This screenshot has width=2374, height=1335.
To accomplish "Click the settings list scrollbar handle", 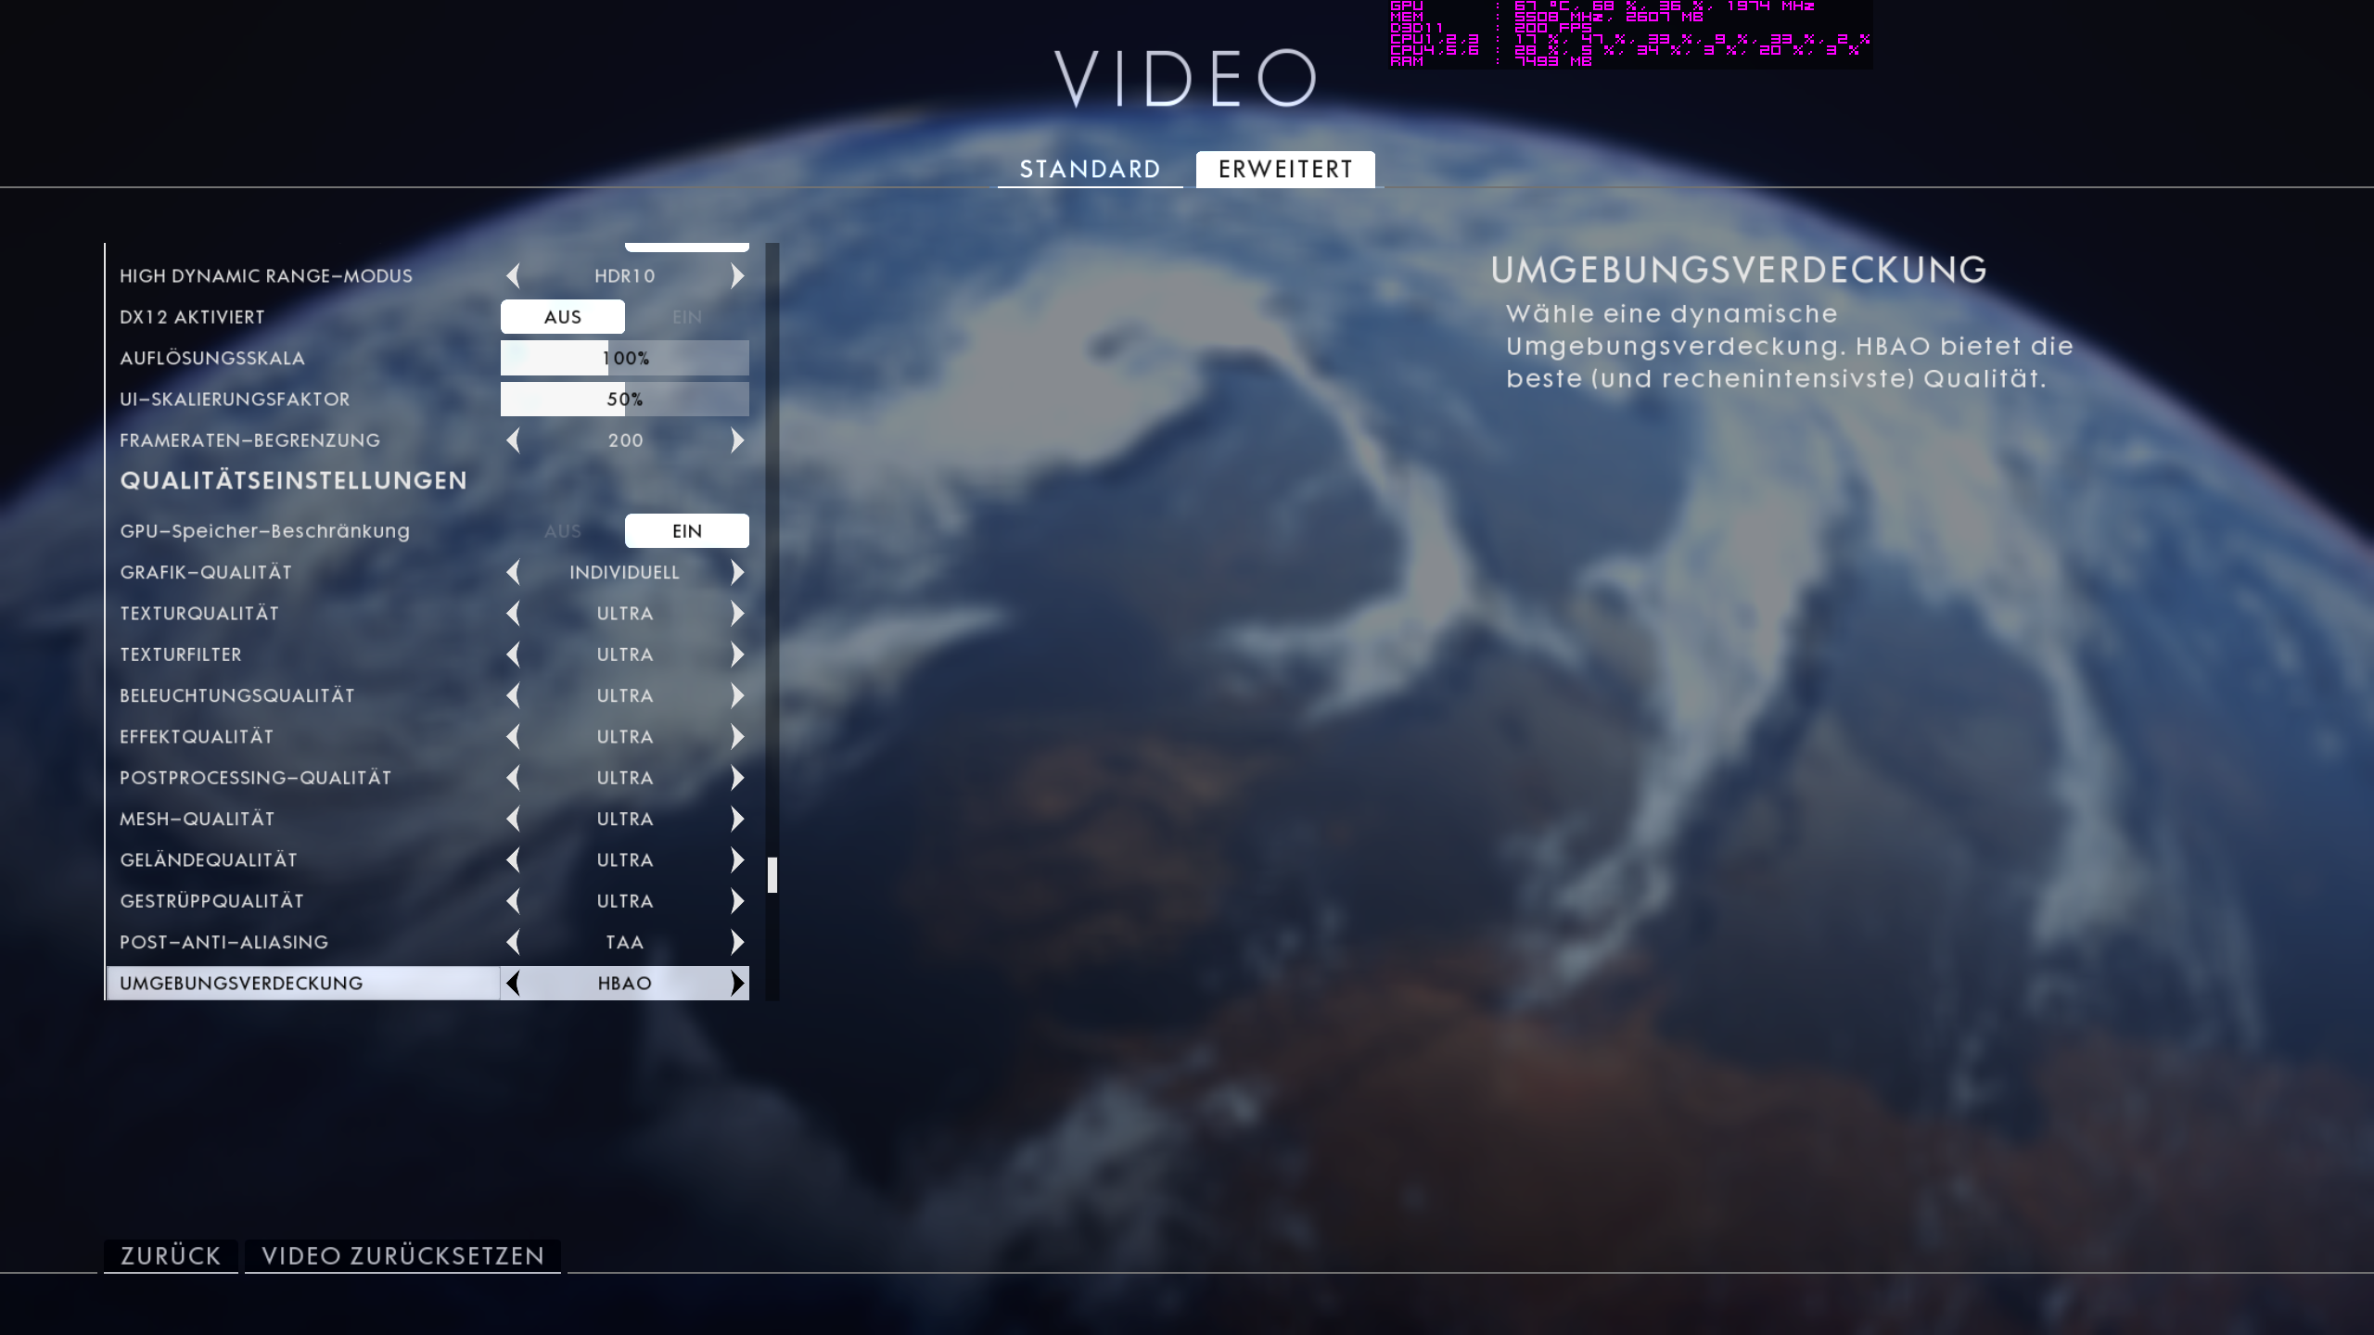I will (772, 875).
